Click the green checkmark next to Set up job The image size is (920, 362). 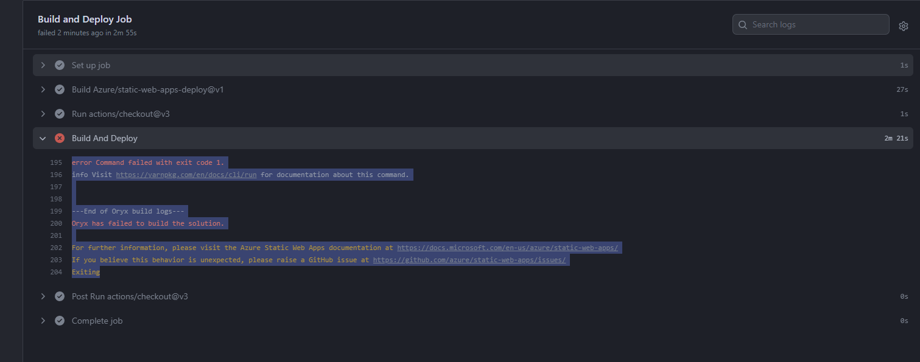coord(59,64)
